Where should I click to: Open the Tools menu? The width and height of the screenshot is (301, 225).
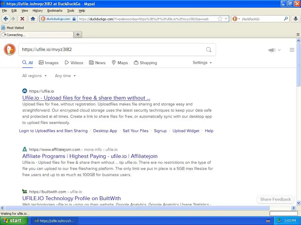point(71,11)
